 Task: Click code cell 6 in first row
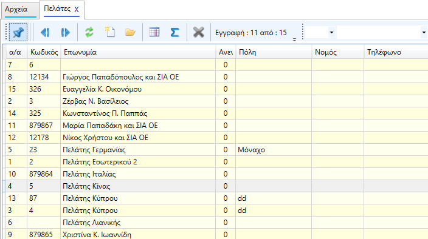(44, 65)
